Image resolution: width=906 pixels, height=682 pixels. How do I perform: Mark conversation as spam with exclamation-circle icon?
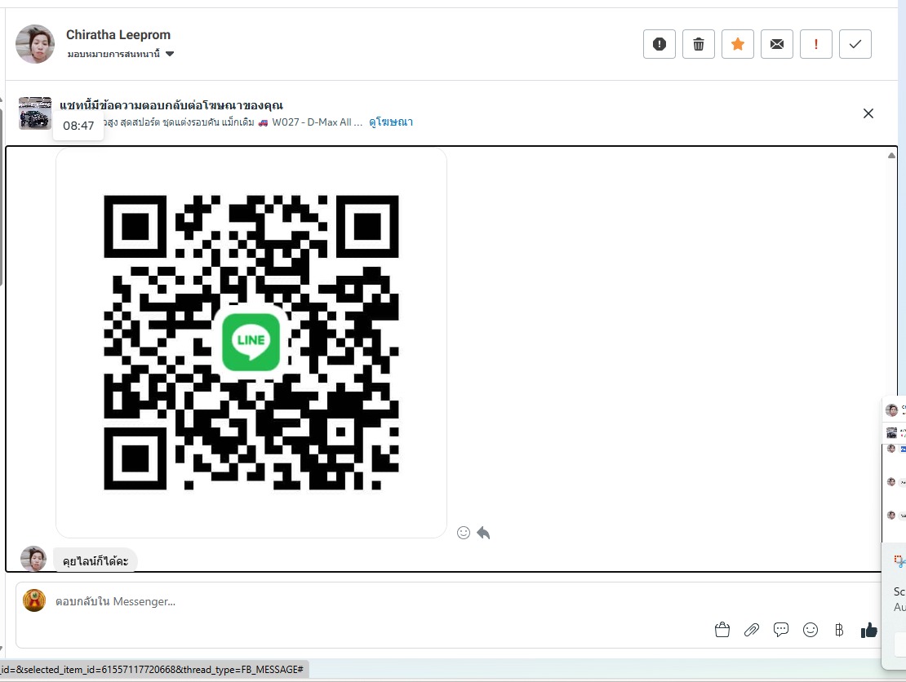pyautogui.click(x=660, y=44)
